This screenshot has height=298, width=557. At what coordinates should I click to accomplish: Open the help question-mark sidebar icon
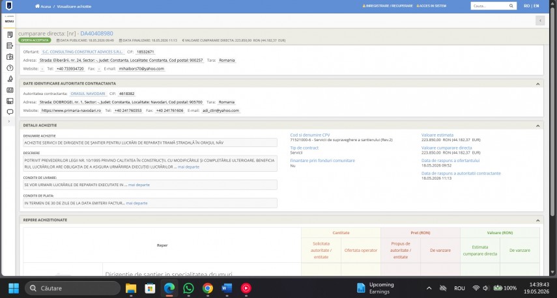point(10,68)
